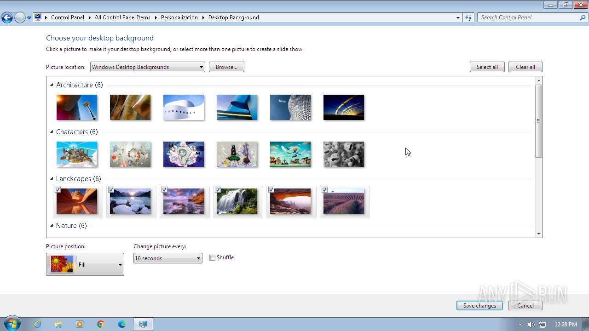This screenshot has width=589, height=331.
Task: Open the Picture position Fill dropdown
Action: (x=85, y=264)
